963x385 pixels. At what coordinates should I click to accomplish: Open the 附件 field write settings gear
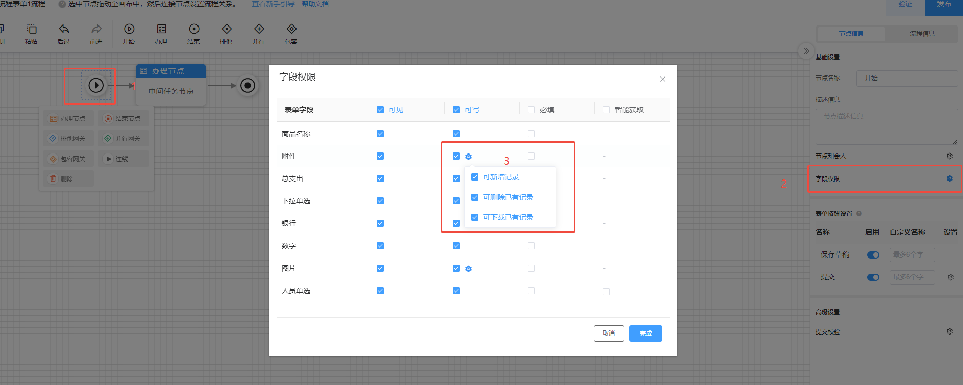point(468,157)
